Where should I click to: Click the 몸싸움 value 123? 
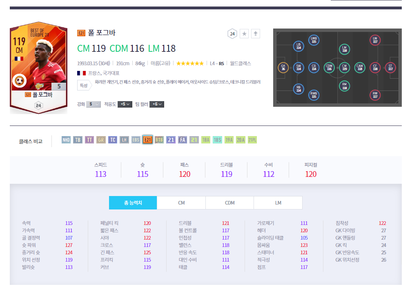pos(304,245)
